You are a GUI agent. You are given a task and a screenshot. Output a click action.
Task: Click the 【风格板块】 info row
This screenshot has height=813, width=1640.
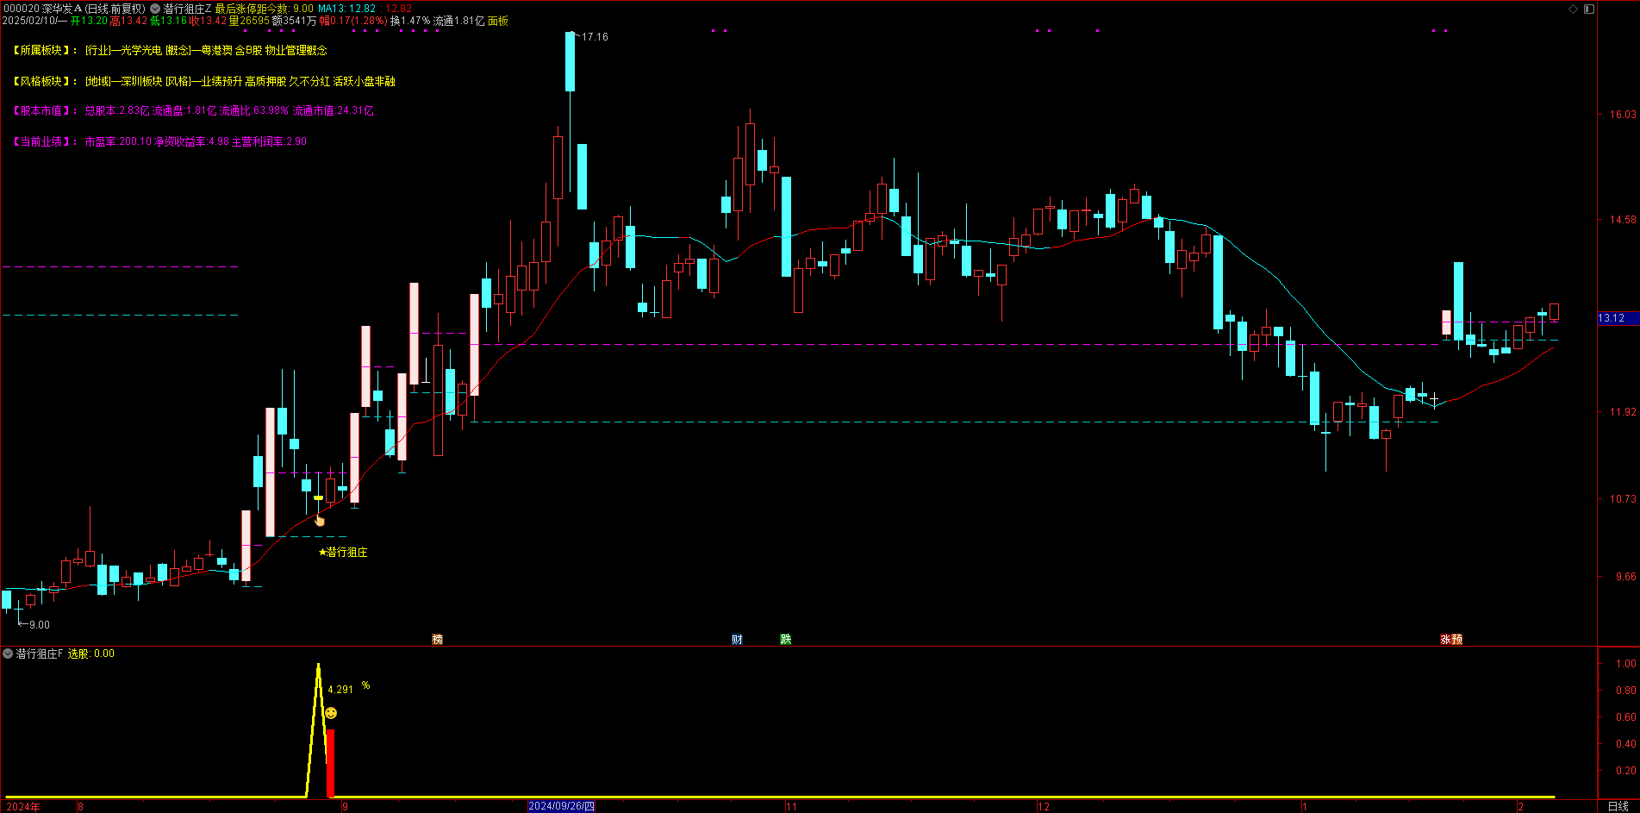point(203,81)
